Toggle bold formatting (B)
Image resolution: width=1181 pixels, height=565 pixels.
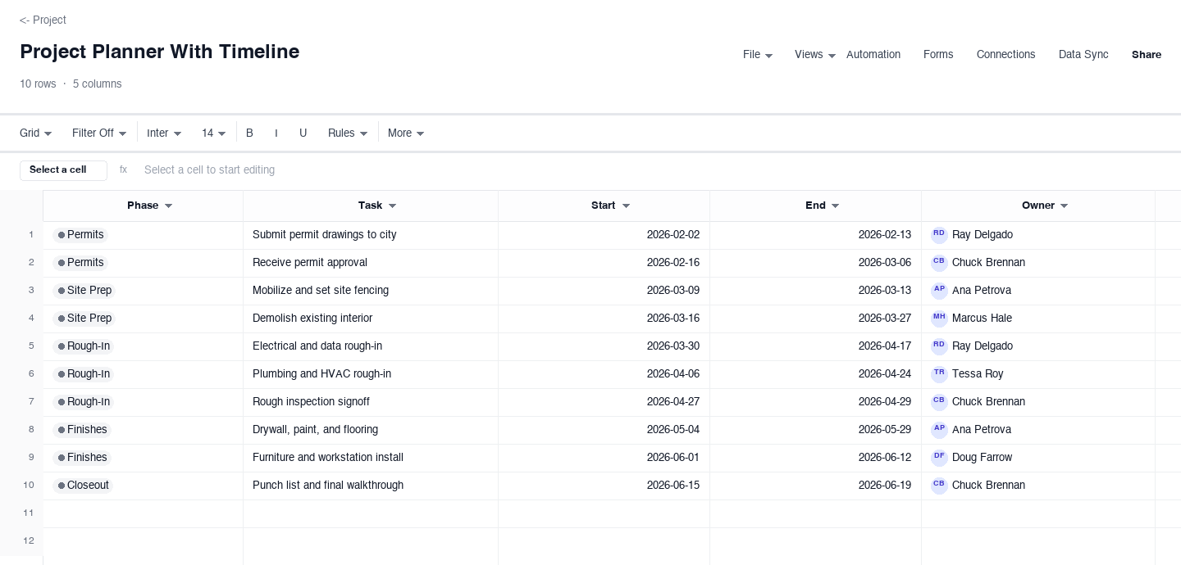coord(250,133)
